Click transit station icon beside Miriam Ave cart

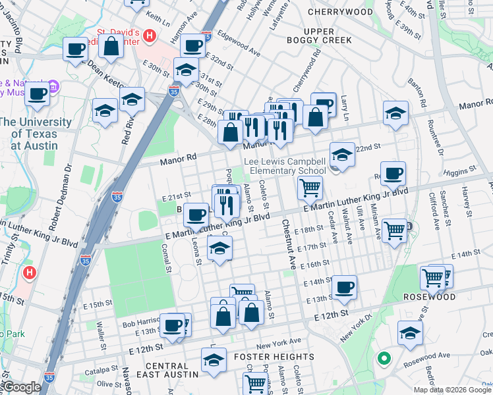point(409,226)
